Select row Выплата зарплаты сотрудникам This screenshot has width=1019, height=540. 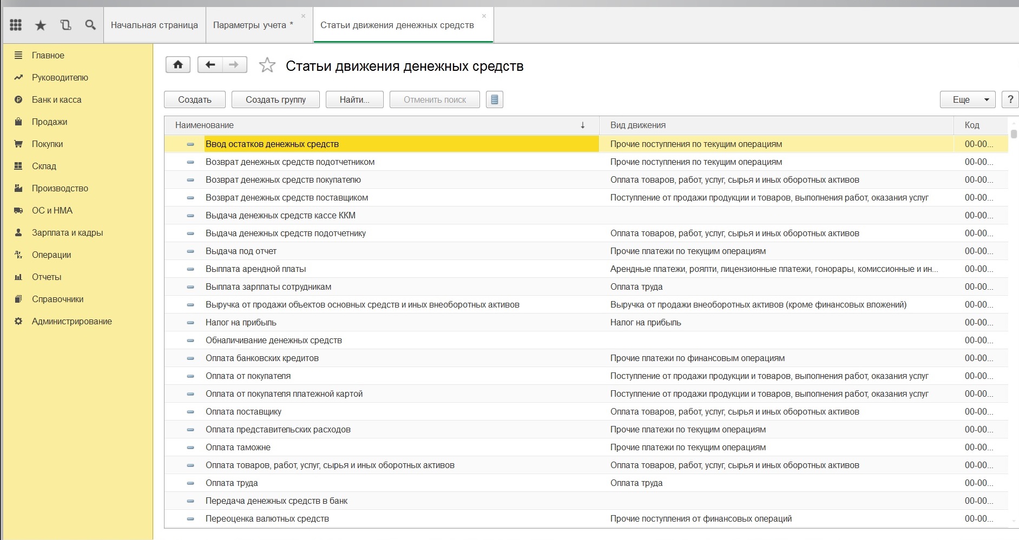[x=586, y=286]
